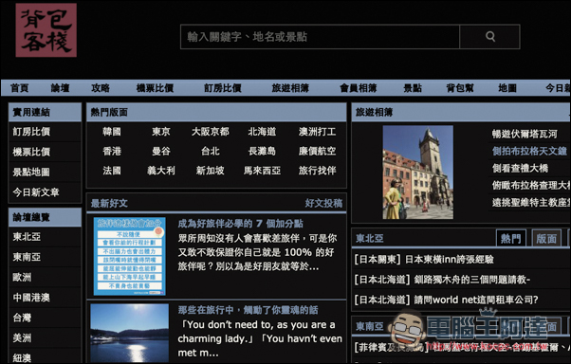Click the 熱門版面 panel heading

point(109,112)
